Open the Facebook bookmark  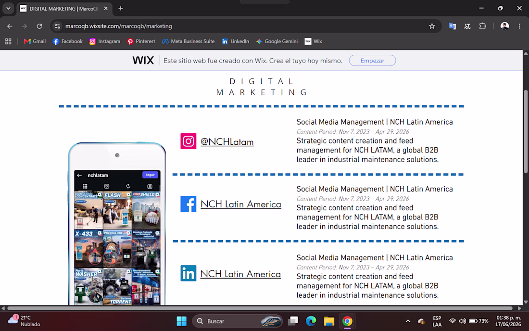tap(67, 41)
